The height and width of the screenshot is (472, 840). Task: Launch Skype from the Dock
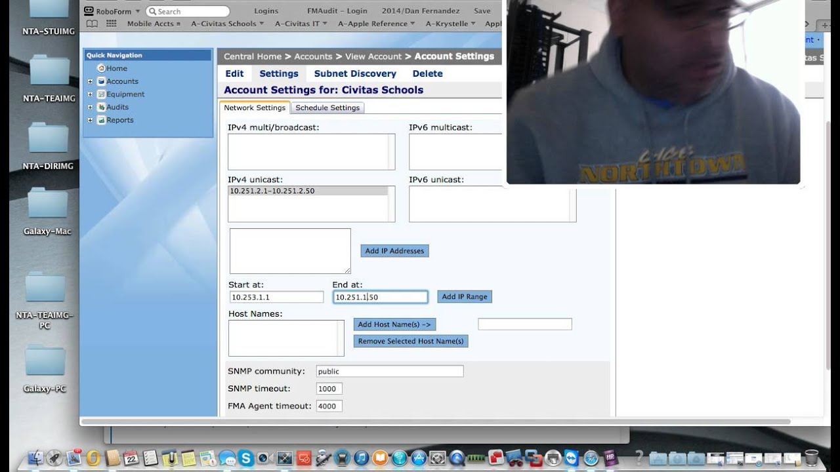click(245, 458)
